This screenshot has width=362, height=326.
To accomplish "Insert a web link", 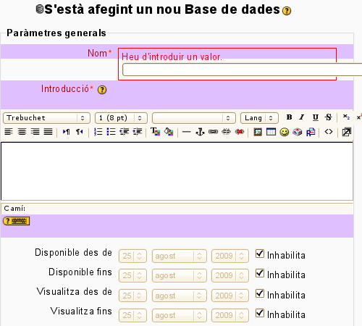I will coord(213,132).
